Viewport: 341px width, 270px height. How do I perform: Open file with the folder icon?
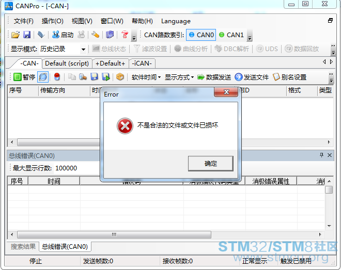tap(16, 35)
